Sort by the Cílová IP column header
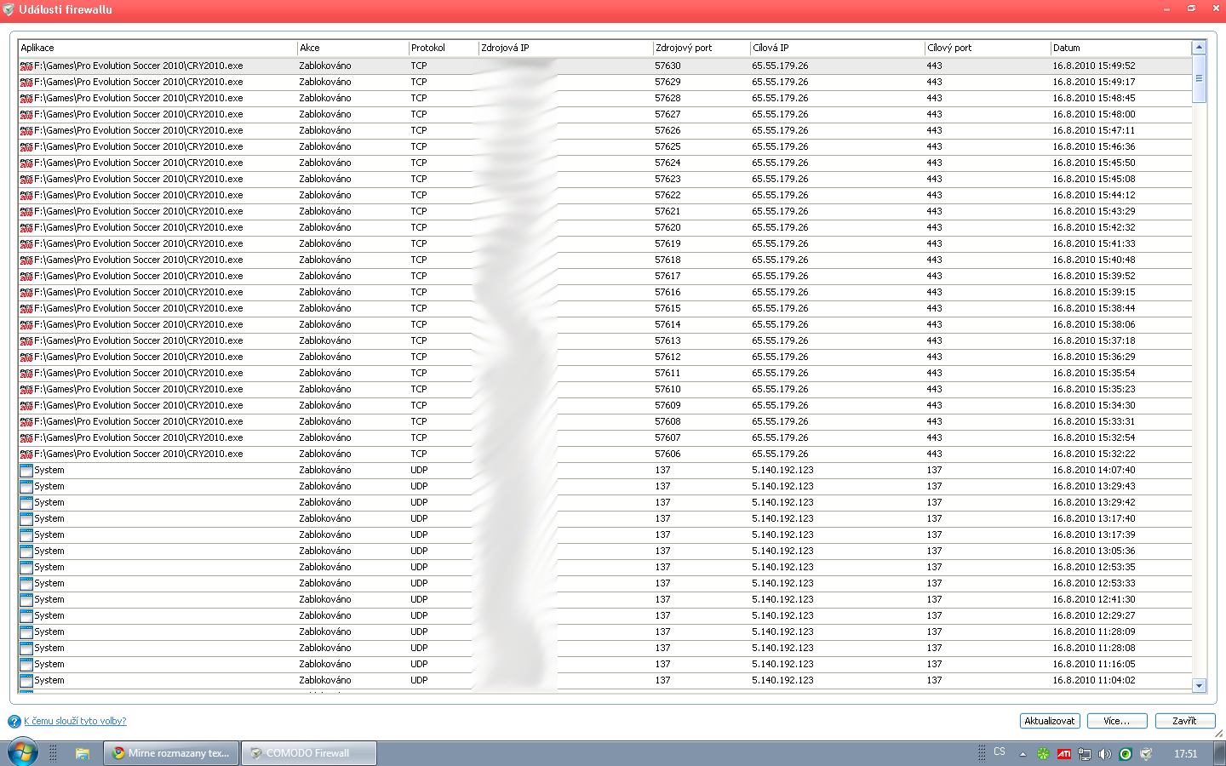This screenshot has height=766, width=1226. click(x=838, y=49)
